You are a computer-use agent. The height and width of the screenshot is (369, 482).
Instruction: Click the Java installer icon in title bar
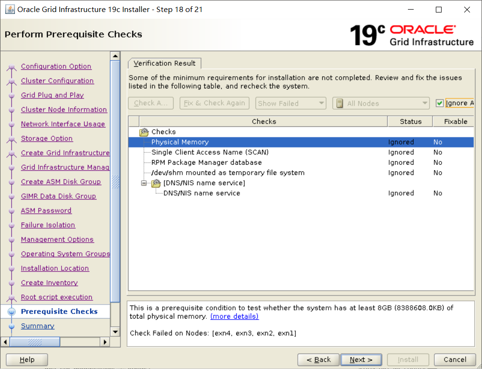(10, 9)
